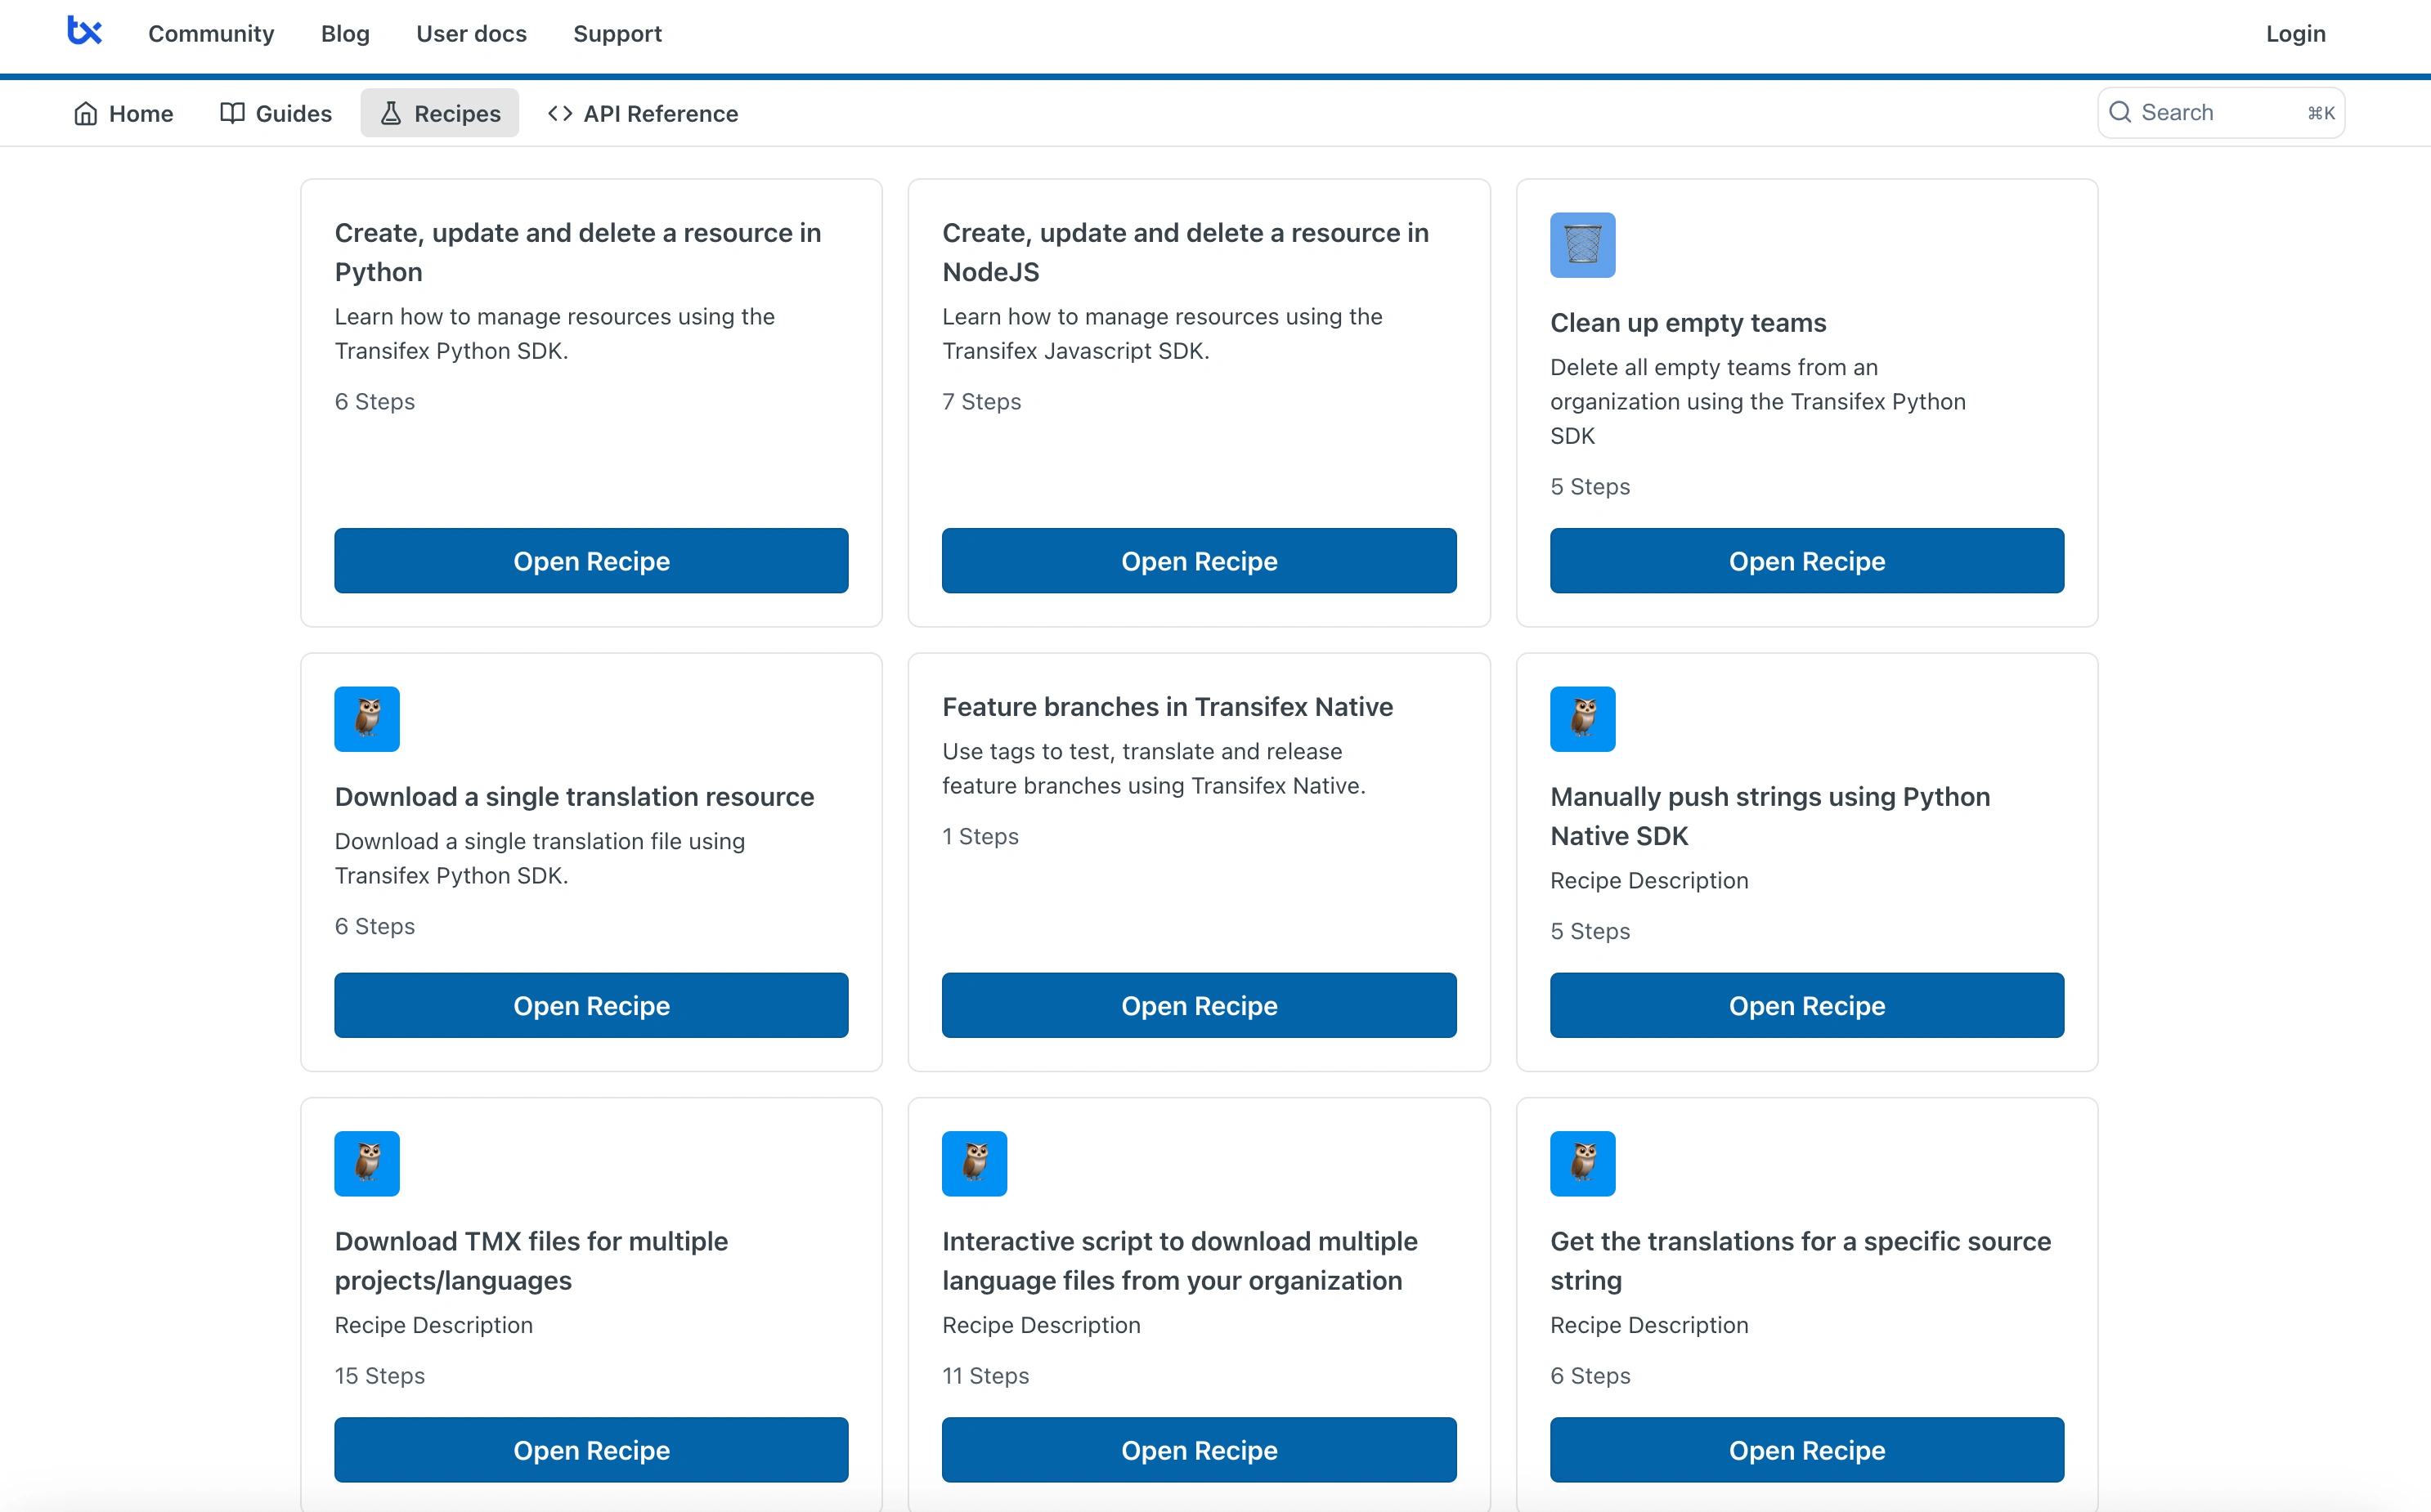2431x1512 pixels.
Task: Switch to the Home tab
Action: pos(123,113)
